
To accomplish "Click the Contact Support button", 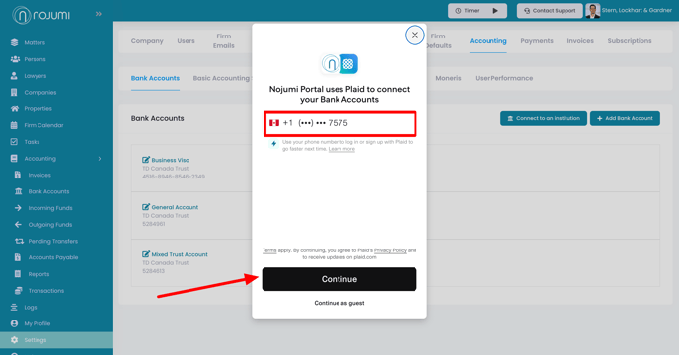I will [549, 11].
